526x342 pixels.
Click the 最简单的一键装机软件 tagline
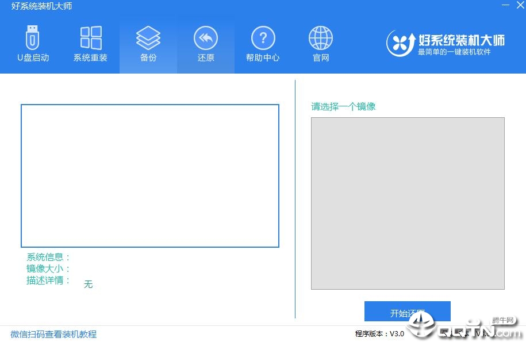click(x=454, y=52)
